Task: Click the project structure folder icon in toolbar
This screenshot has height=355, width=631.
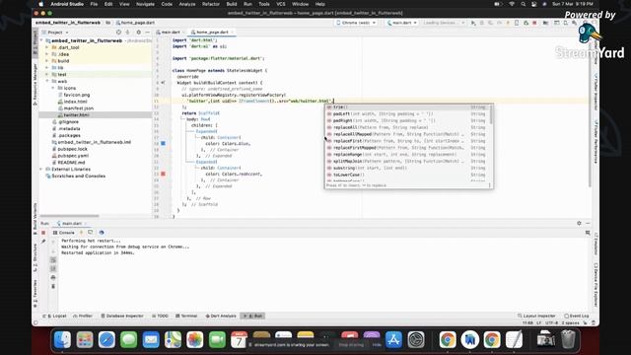Action: coord(545,23)
